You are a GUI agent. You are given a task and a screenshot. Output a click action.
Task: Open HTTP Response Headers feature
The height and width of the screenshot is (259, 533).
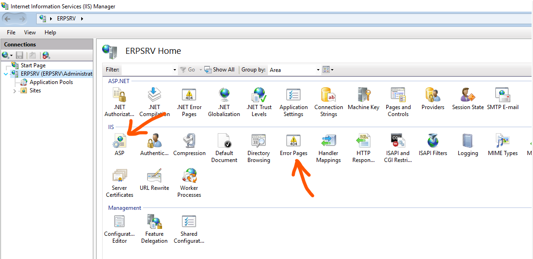click(364, 149)
